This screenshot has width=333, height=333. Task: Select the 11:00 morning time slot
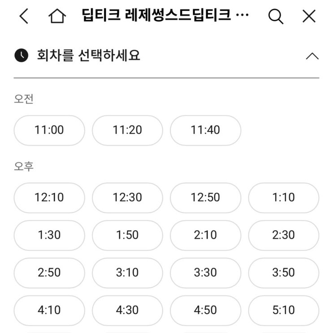tap(49, 130)
